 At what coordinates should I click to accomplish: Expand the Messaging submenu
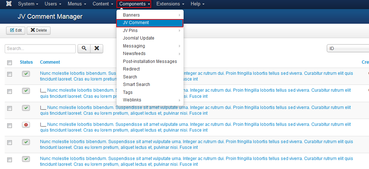point(150,46)
